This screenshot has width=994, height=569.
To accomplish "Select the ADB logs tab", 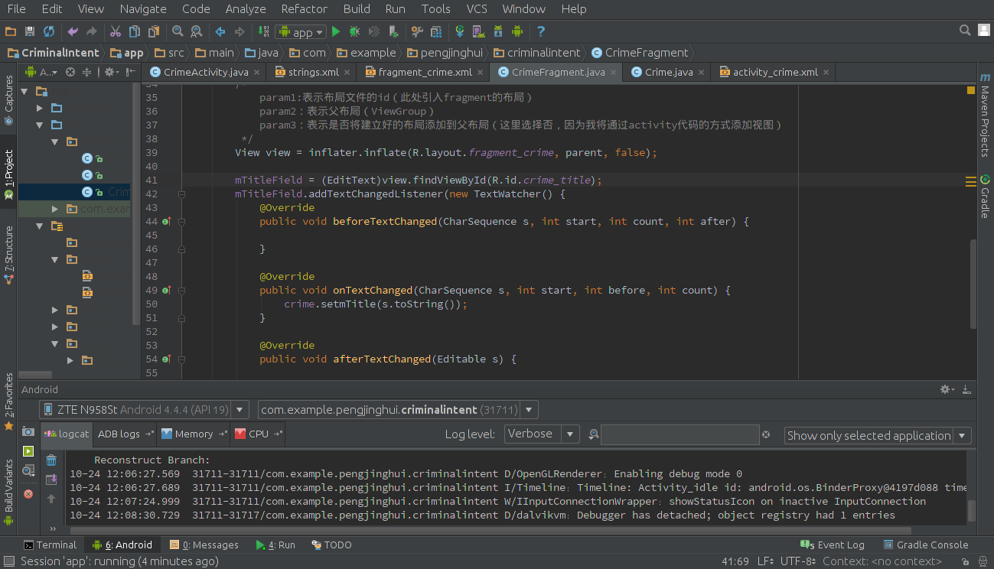I will (x=125, y=434).
